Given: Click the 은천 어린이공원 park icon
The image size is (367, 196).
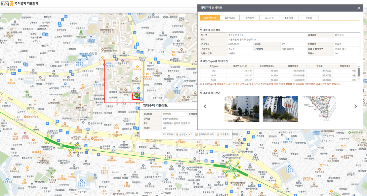Looking at the screenshot, I should point(81,31).
